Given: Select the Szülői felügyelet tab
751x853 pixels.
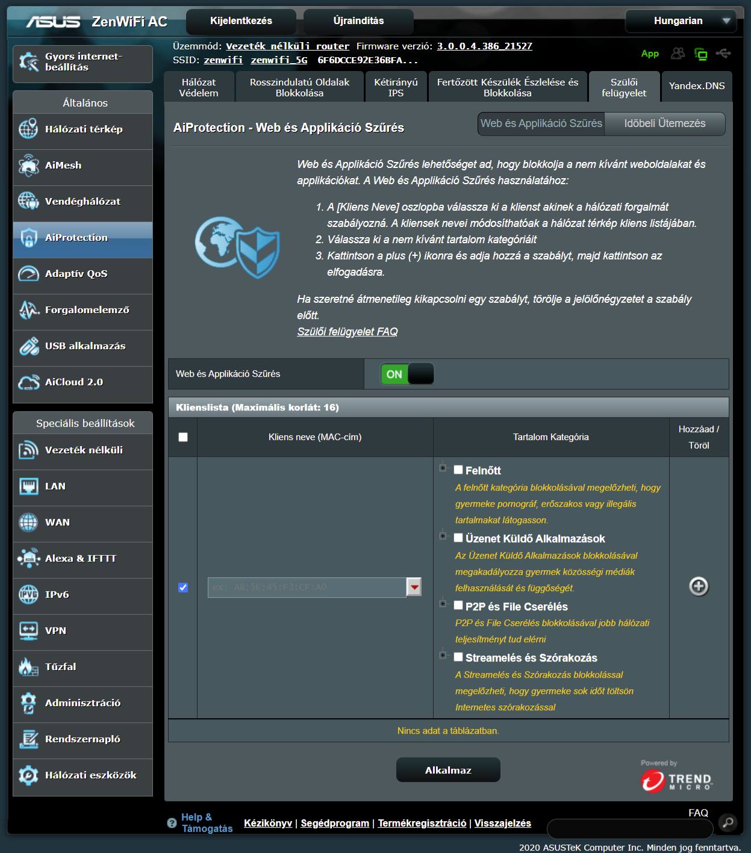Looking at the screenshot, I should 624,87.
